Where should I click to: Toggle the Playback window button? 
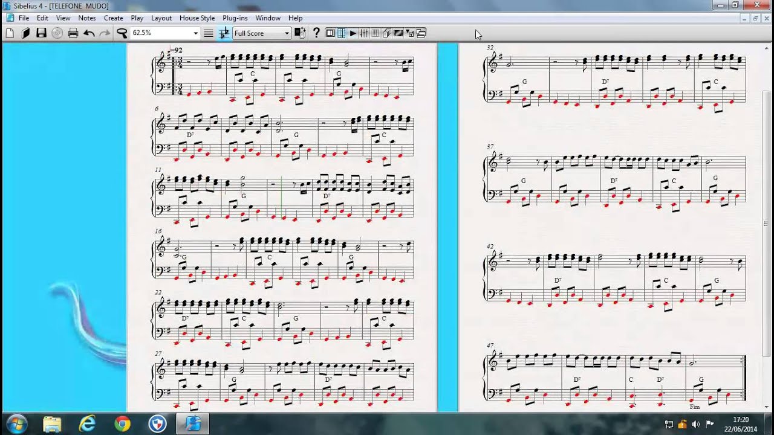coord(353,33)
